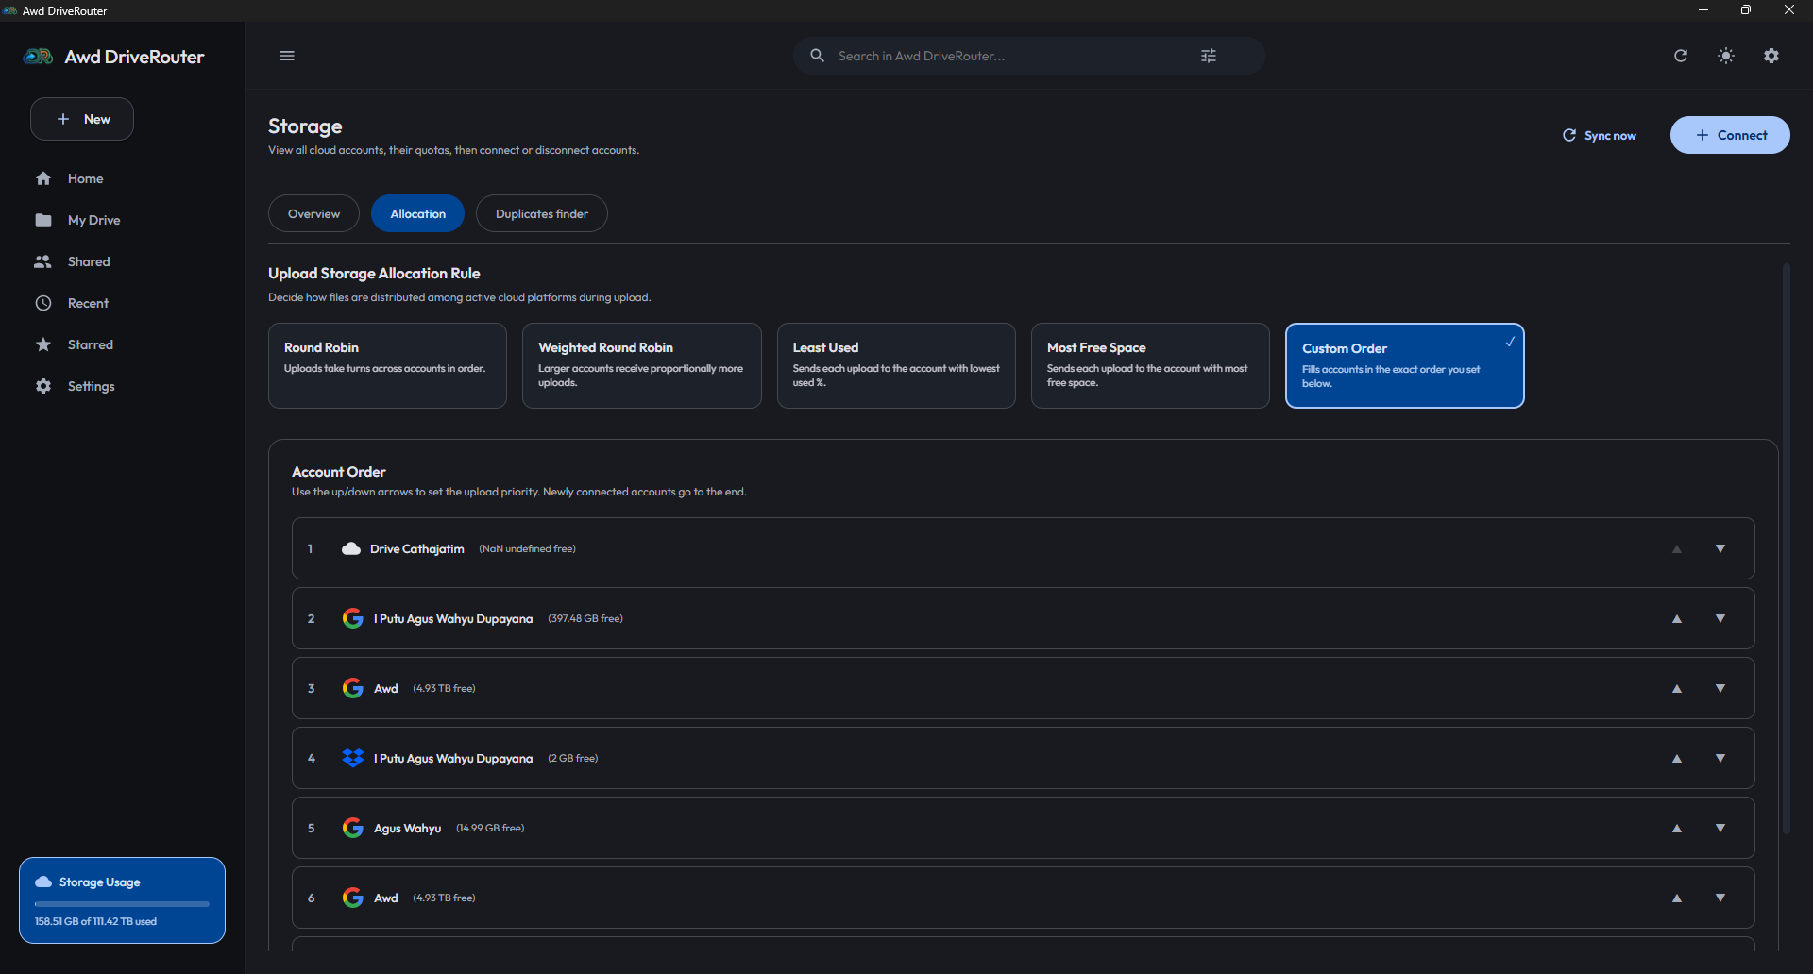Viewport: 1813px width, 974px height.
Task: Click the Home sidebar icon
Action: [x=43, y=178]
